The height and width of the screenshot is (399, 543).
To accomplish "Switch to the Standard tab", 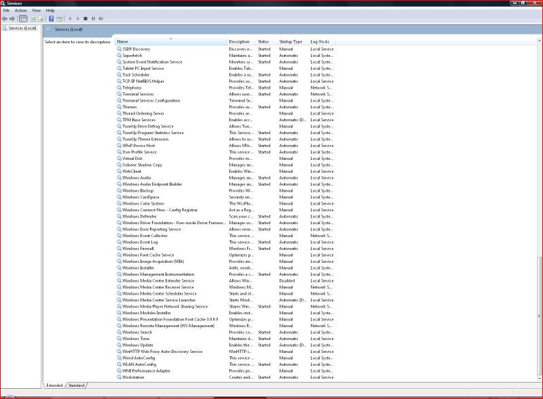I will (x=76, y=385).
